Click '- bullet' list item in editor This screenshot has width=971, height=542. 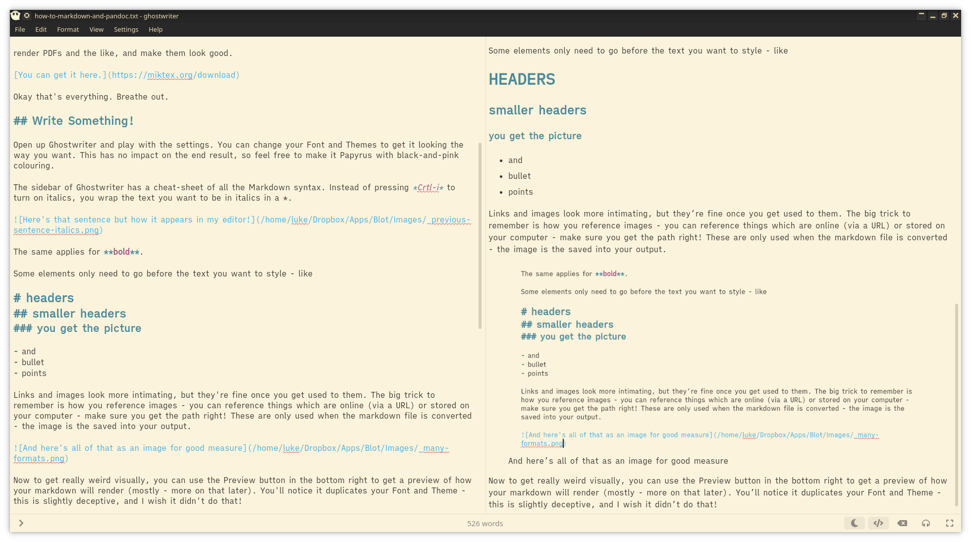point(29,362)
